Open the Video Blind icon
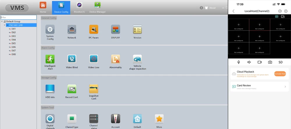Viewport: 291px width, 129px height. [x=72, y=59]
